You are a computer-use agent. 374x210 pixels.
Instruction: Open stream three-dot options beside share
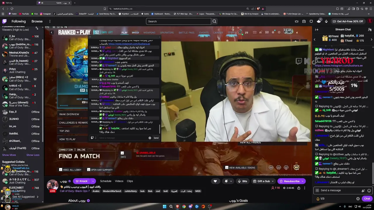304,188
